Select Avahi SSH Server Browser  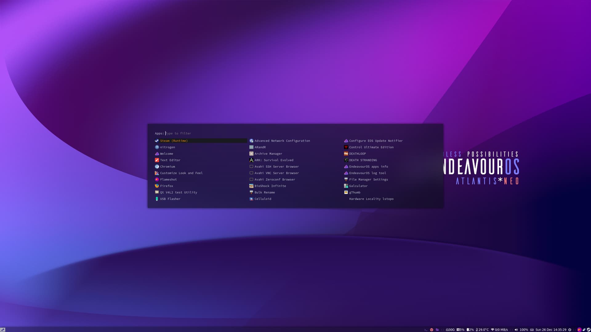(x=295, y=167)
